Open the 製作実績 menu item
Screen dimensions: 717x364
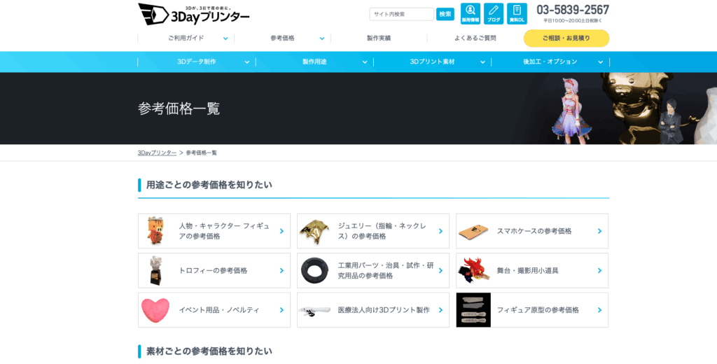click(x=379, y=38)
